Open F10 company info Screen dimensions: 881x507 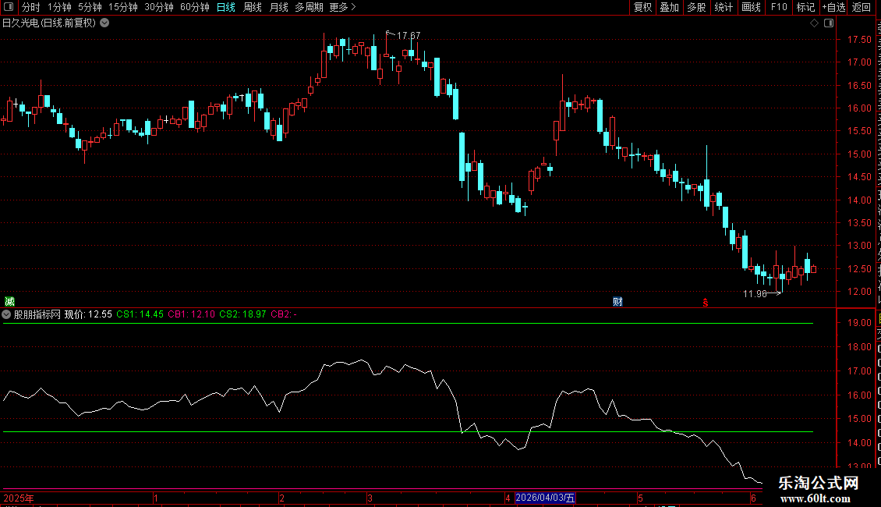point(778,7)
